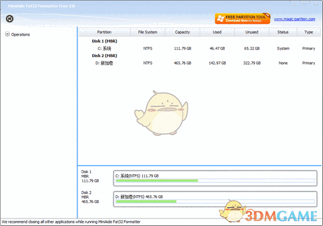Click the 46.47 GB used cell
This screenshot has width=323, height=226.
point(217,49)
